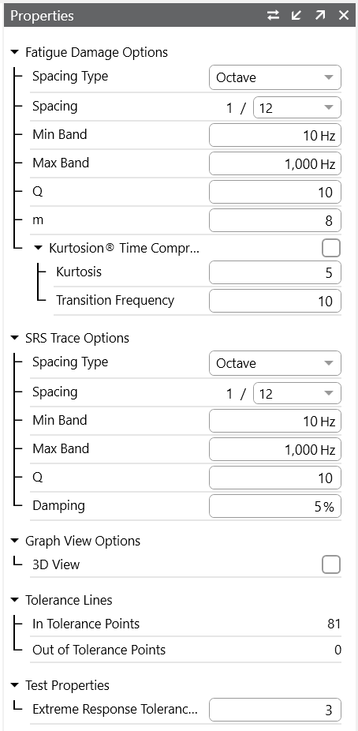
Task: Click the Extreme Response Tolerance field
Action: point(275,710)
